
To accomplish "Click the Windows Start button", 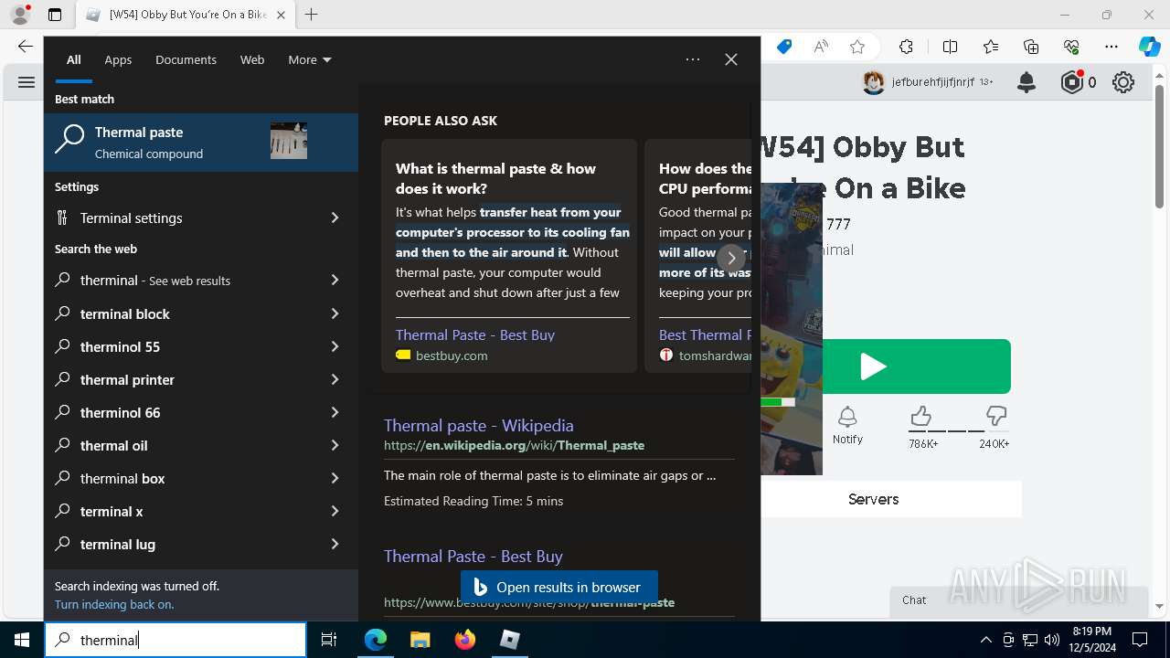I will point(22,640).
